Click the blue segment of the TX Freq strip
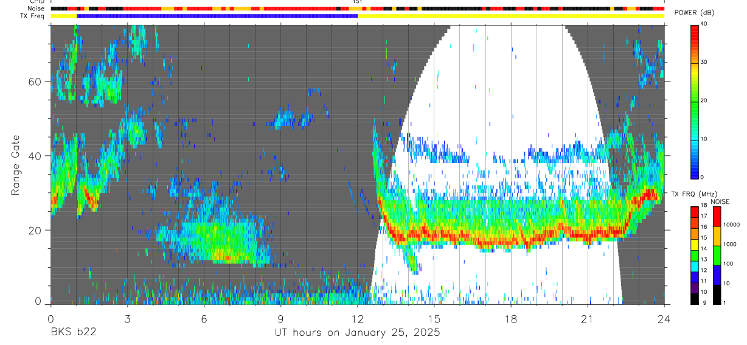The image size is (747, 345). click(x=217, y=16)
